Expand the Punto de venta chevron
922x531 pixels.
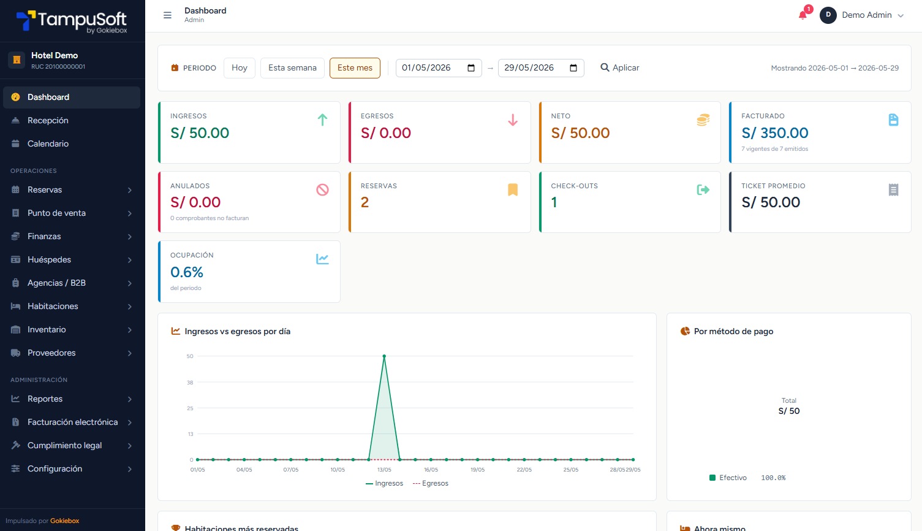pos(130,213)
